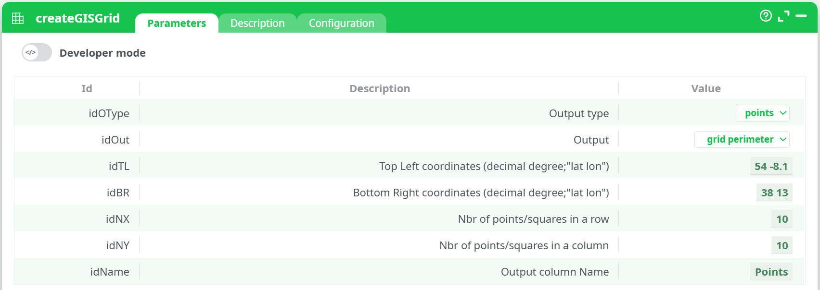Click the Description column header
This screenshot has height=290, width=820.
pos(380,88)
